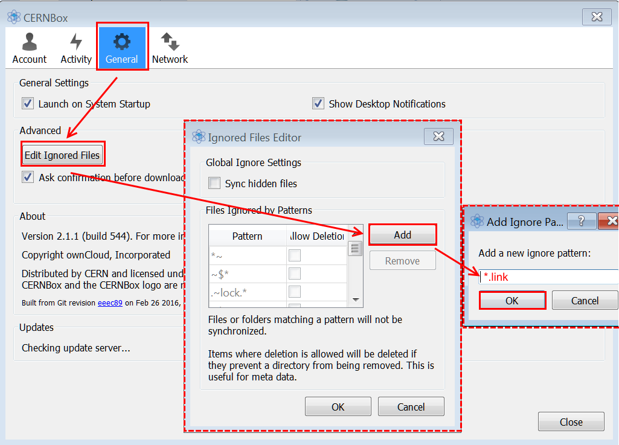This screenshot has width=619, height=445.
Task: Click the ignore pattern text field
Action: point(548,277)
